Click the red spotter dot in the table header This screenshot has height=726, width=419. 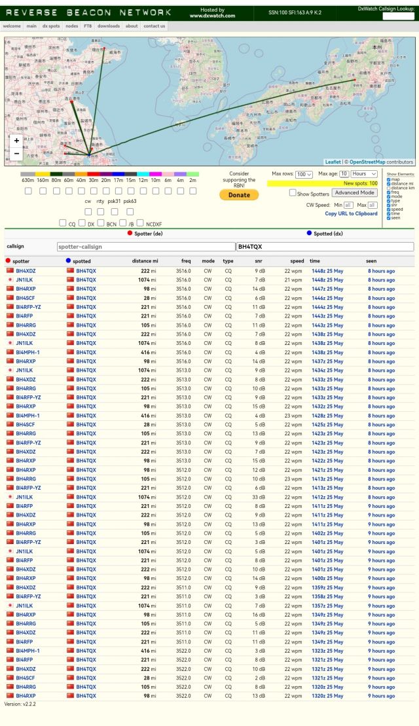[8, 261]
